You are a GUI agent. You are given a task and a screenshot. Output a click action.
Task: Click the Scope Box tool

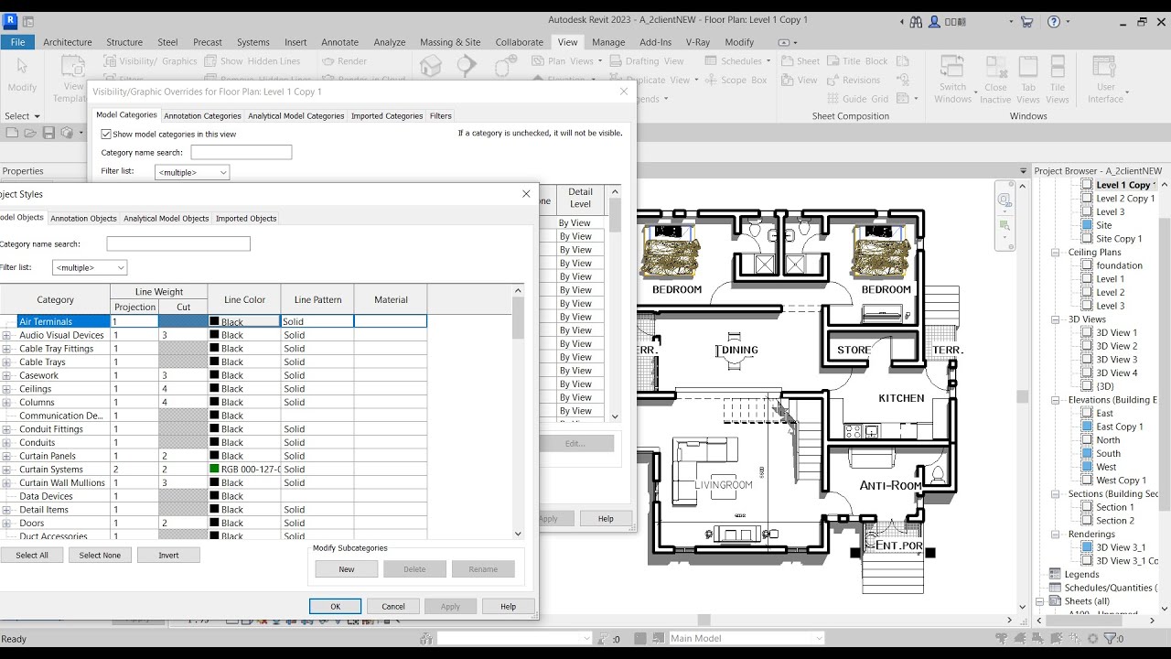(736, 80)
